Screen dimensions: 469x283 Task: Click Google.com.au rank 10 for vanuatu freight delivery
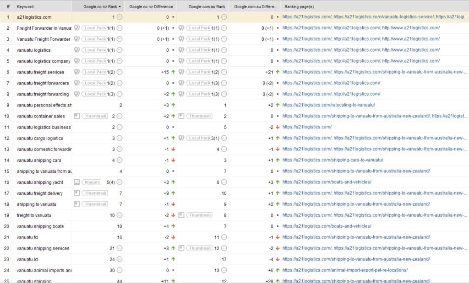pos(224,193)
